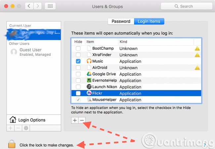This screenshot has width=215, height=149.
Task: Switch to the Password tab
Action: pyautogui.click(x=121, y=21)
